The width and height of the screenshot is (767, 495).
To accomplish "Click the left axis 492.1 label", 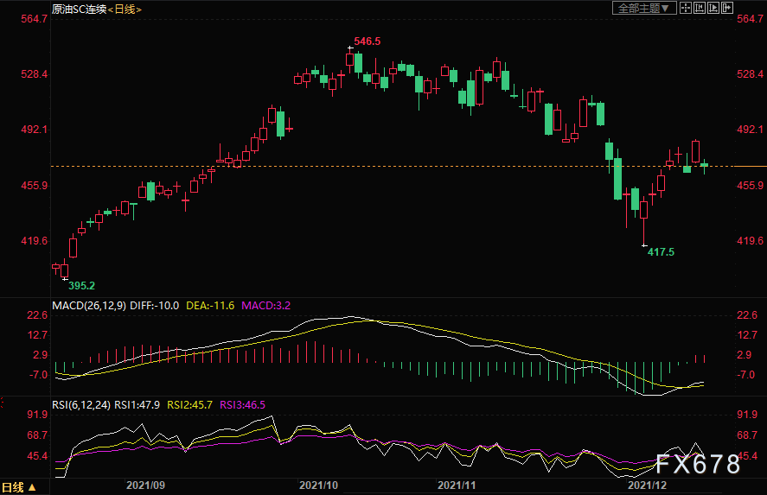I will coord(35,130).
